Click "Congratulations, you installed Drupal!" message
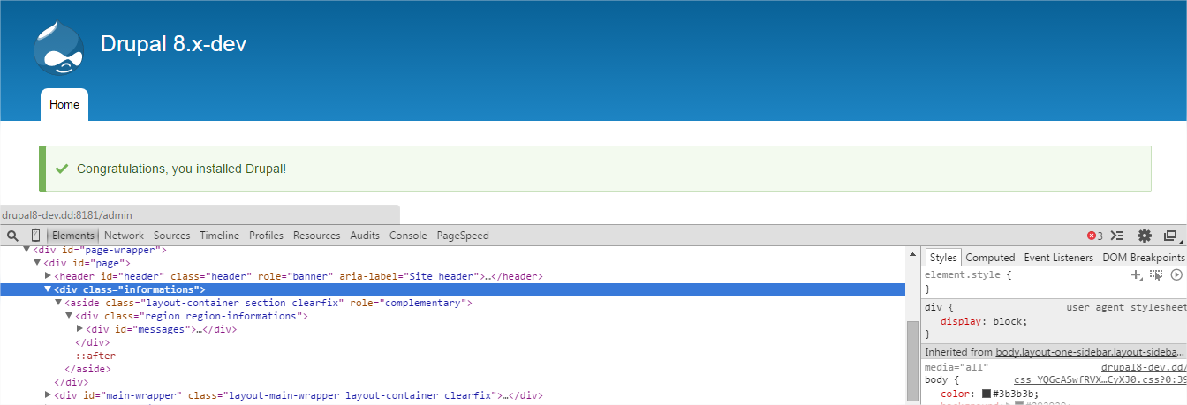This screenshot has height=405, width=1187. (182, 169)
